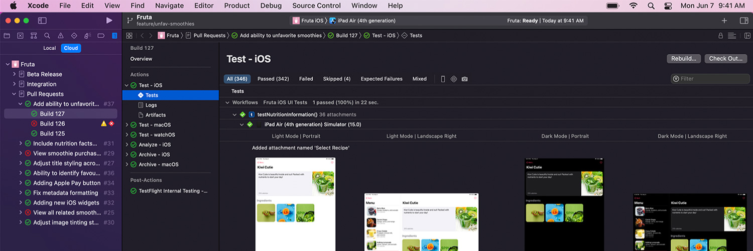
Task: Collapse testNutritionInformation() row
Action: click(234, 114)
